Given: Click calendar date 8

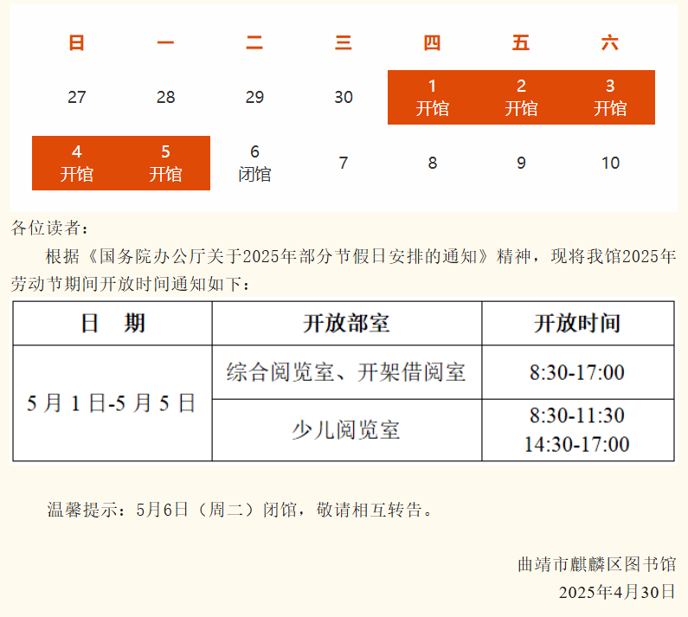Looking at the screenshot, I should 433,163.
